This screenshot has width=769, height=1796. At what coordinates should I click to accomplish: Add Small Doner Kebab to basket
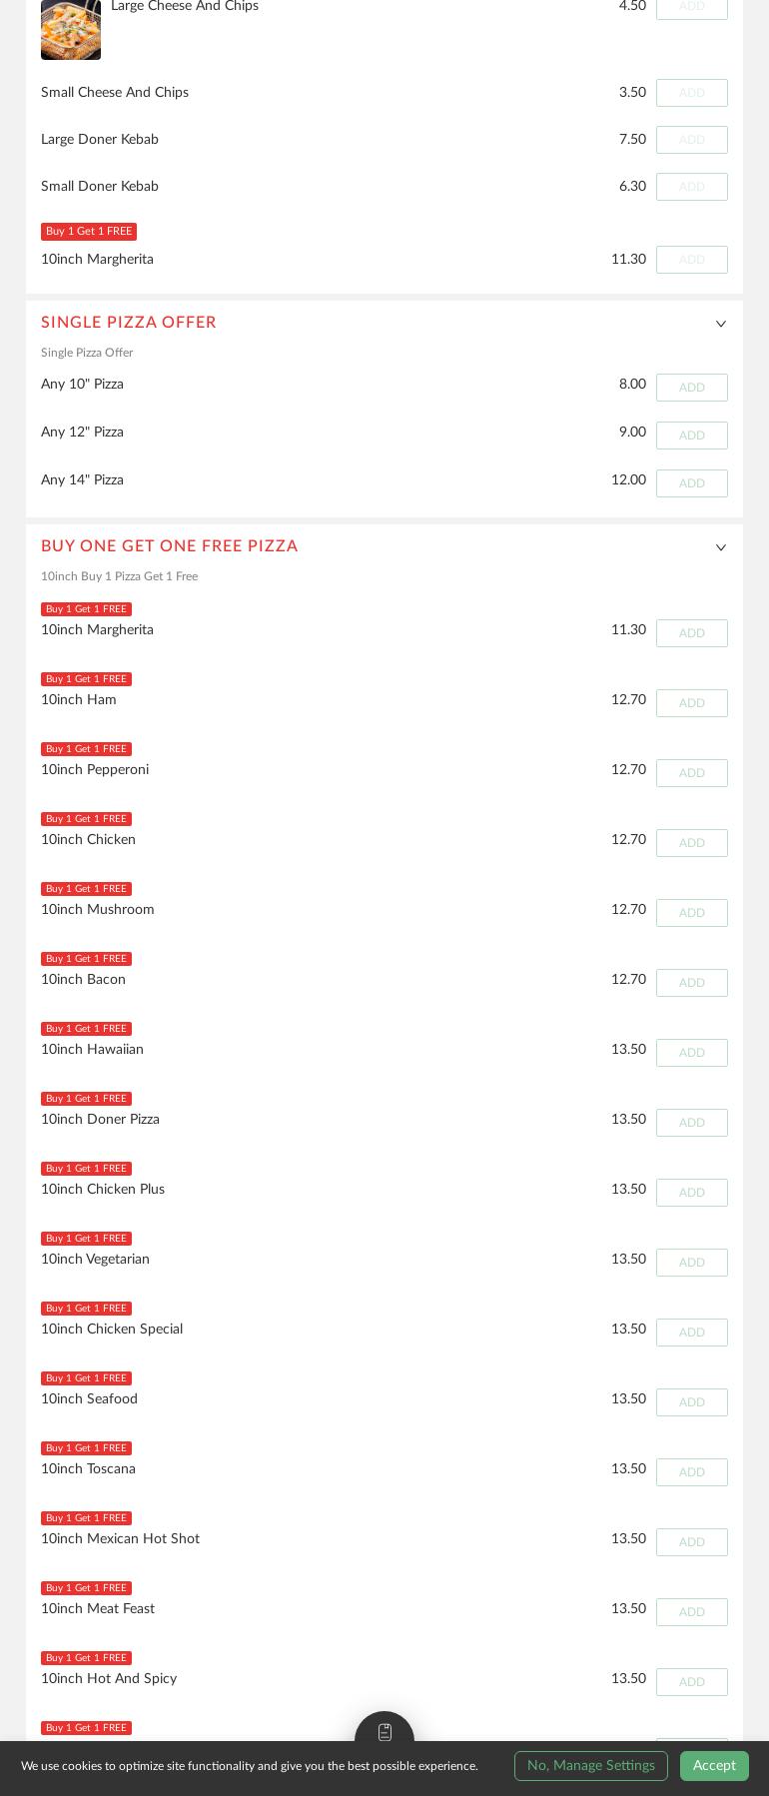click(x=691, y=187)
